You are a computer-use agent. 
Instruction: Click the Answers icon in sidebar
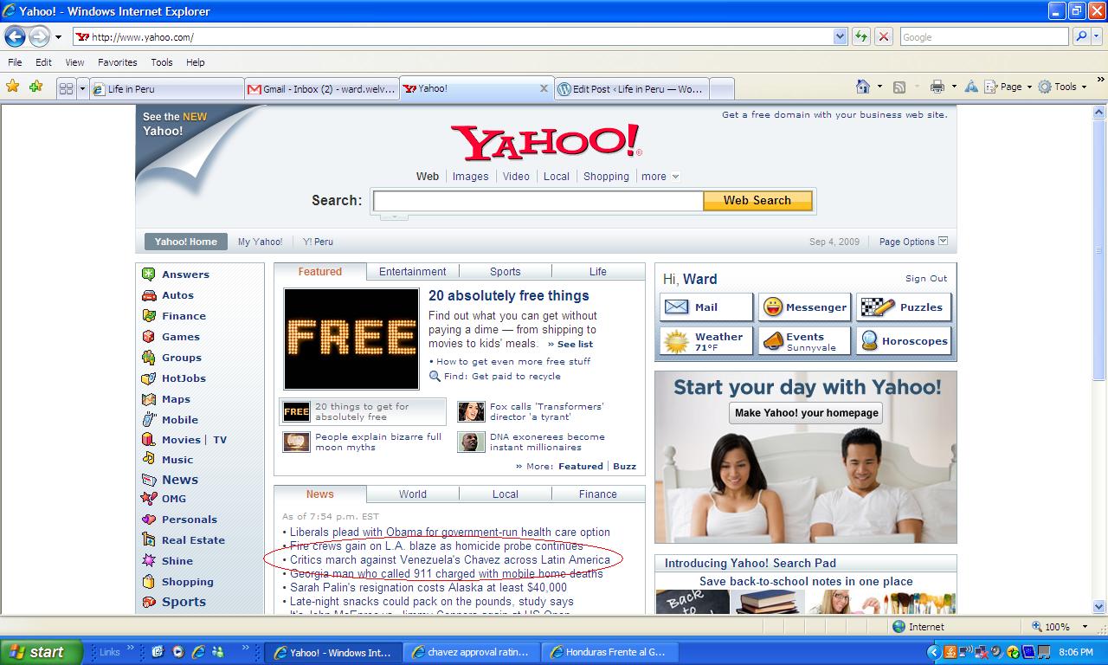(149, 274)
